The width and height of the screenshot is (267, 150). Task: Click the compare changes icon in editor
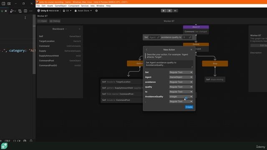20,11
